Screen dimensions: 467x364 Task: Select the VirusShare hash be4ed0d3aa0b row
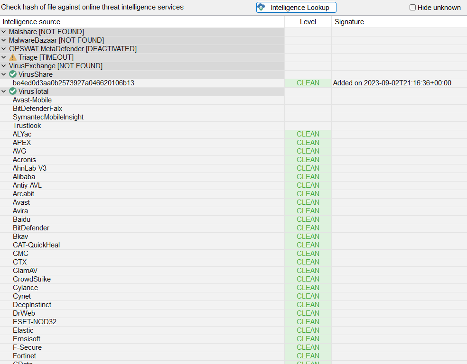[74, 83]
